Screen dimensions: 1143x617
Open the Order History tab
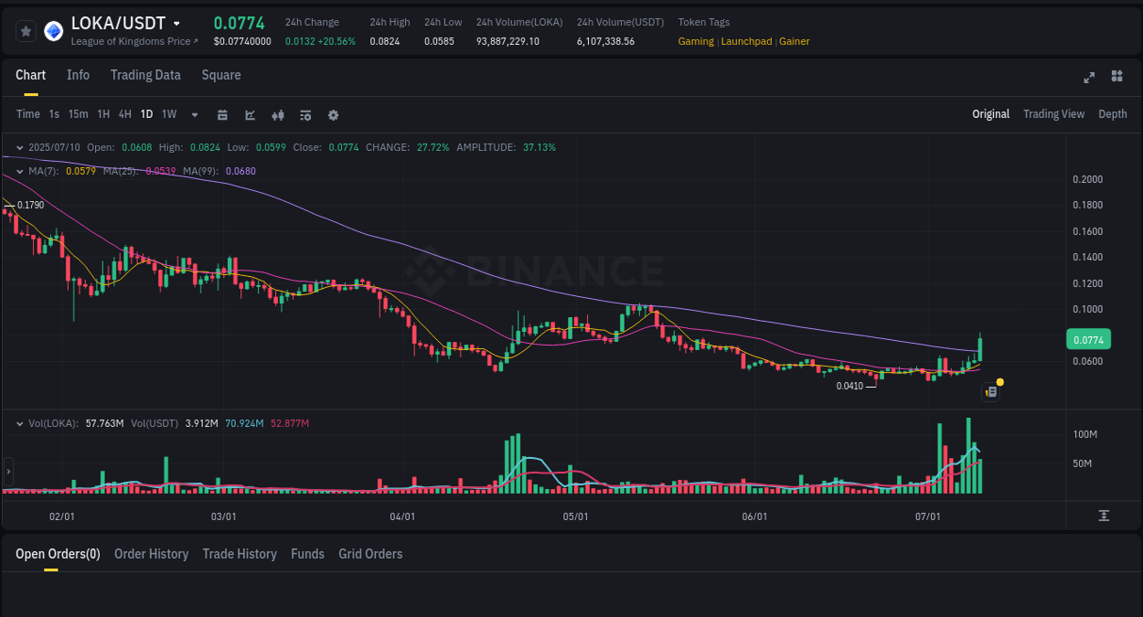coord(151,554)
